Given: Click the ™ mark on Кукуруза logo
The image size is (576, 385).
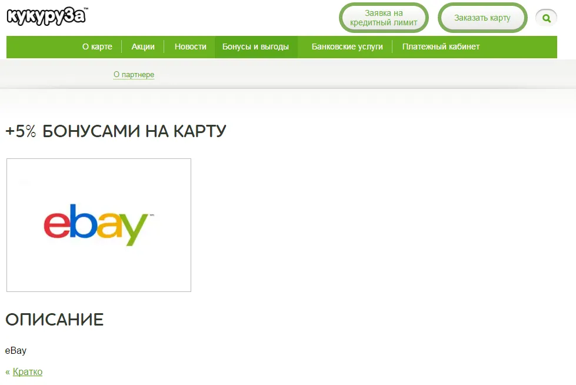Looking at the screenshot, I should 86,9.
